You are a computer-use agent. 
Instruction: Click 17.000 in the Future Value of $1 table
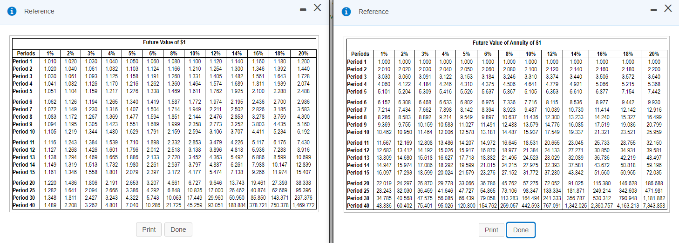tap(216, 190)
